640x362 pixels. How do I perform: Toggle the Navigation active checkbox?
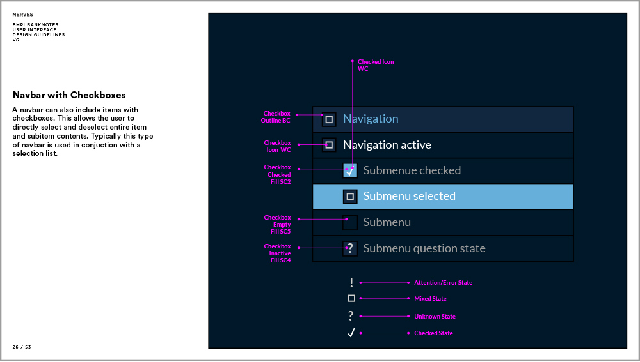tap(329, 145)
